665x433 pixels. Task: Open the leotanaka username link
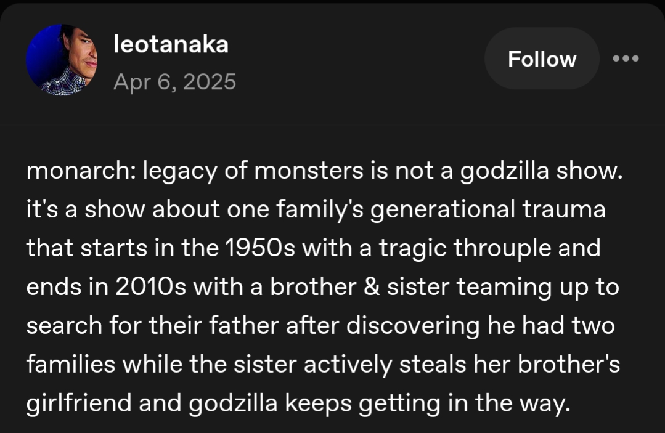point(171,44)
